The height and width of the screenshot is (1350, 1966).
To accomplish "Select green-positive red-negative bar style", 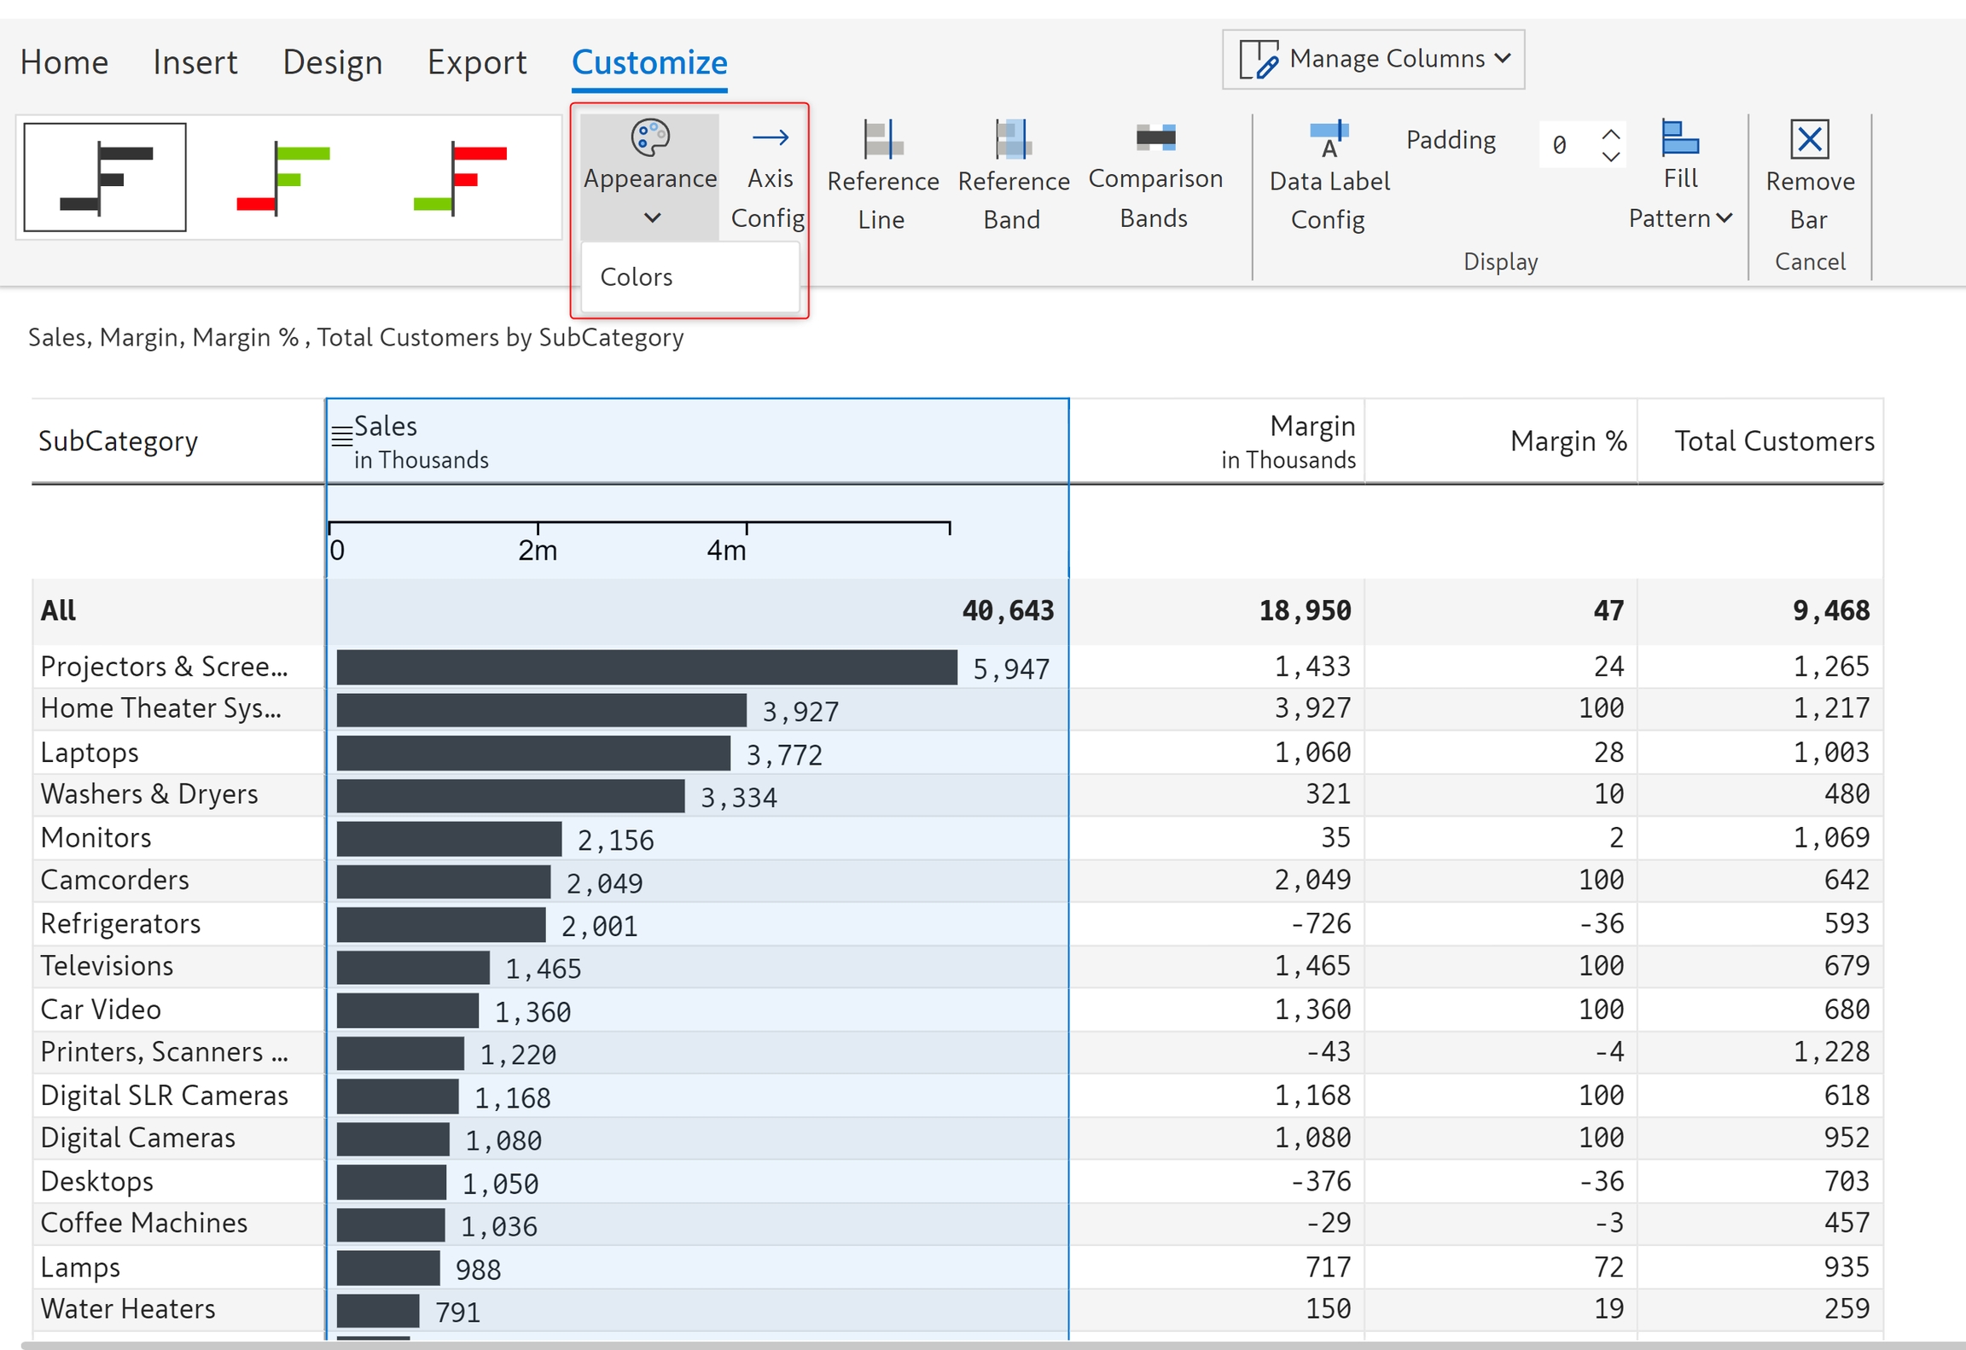I will (283, 177).
